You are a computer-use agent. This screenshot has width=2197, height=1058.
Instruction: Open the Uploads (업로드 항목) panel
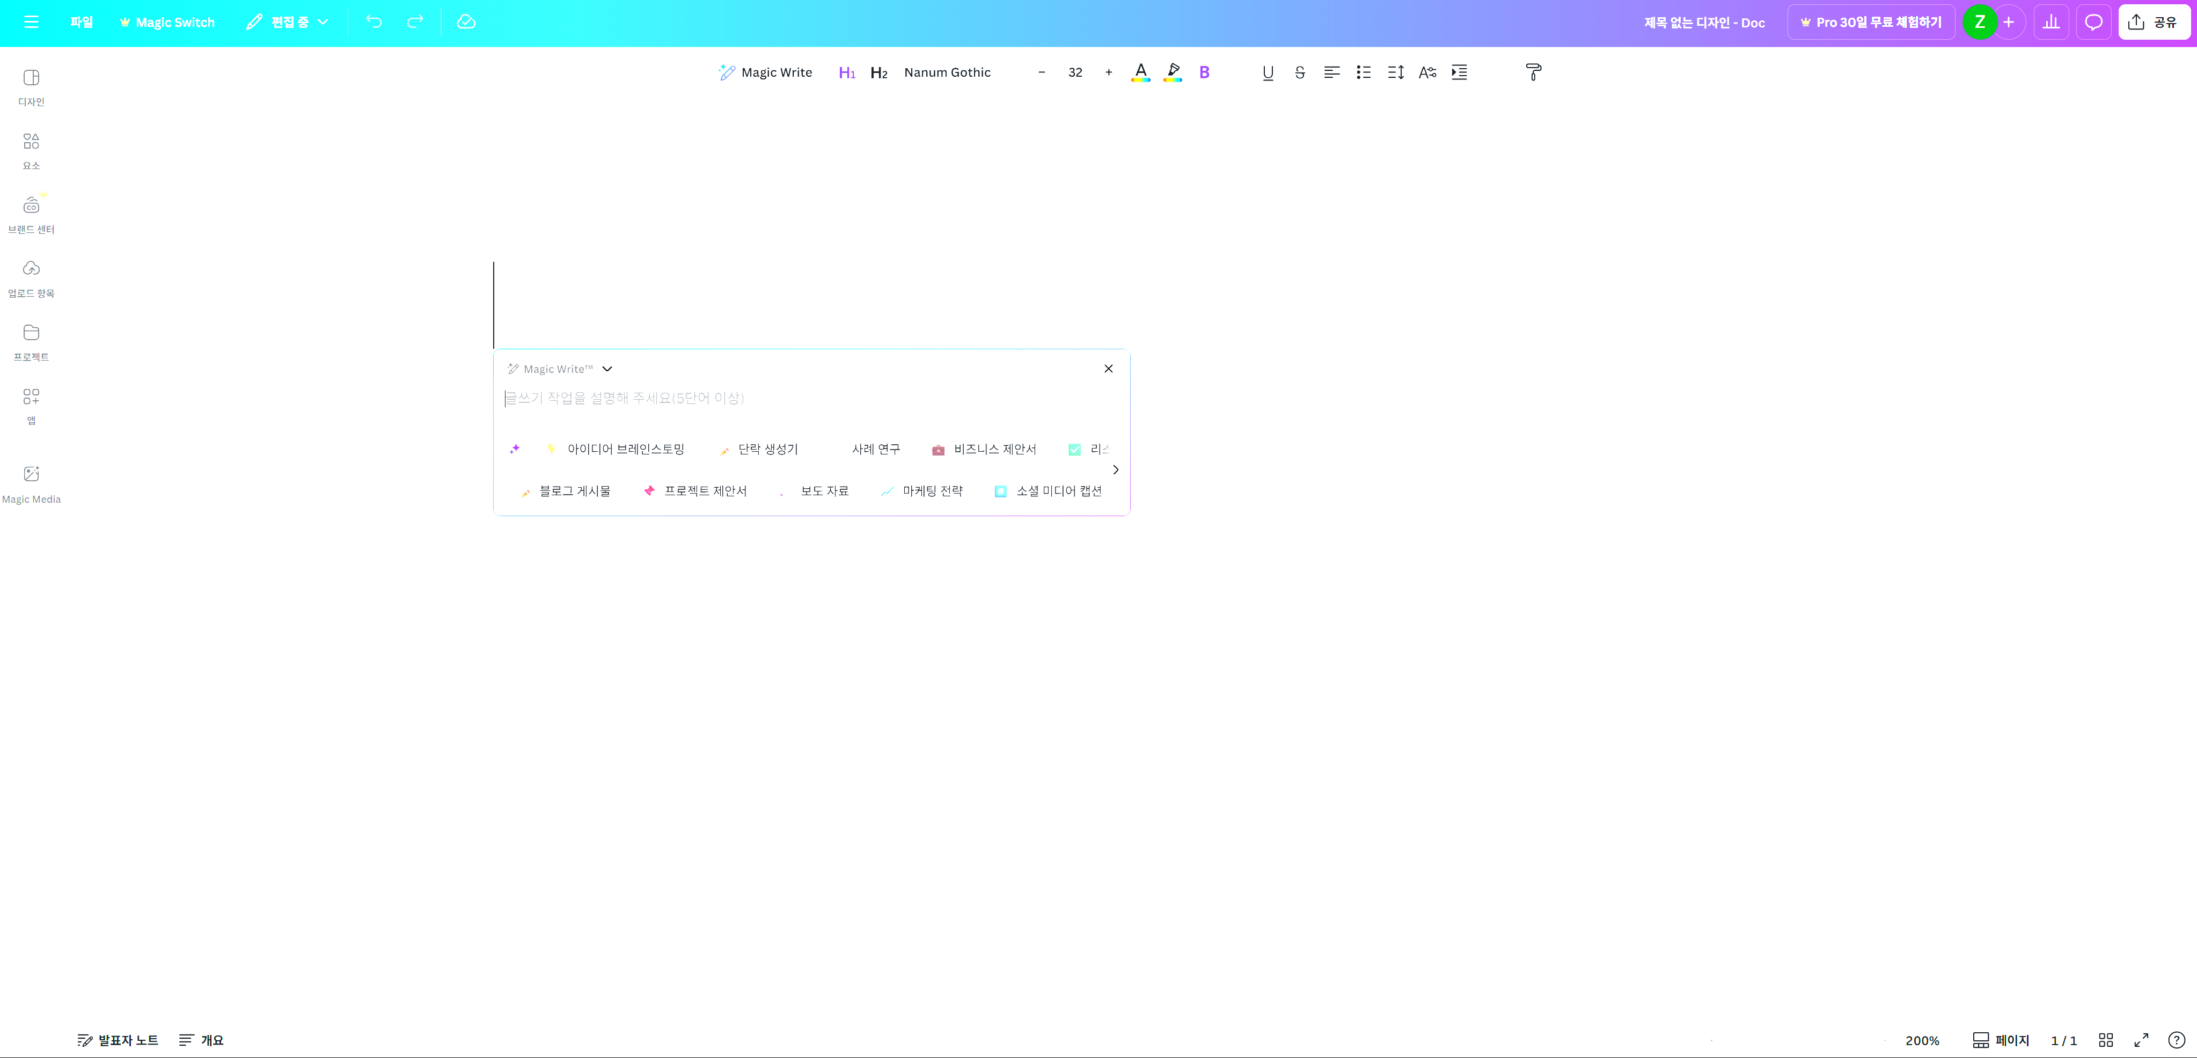click(x=31, y=278)
